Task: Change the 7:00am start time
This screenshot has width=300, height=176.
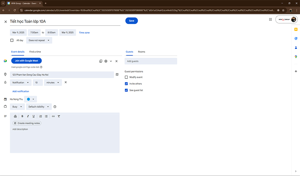Action: click(34, 32)
